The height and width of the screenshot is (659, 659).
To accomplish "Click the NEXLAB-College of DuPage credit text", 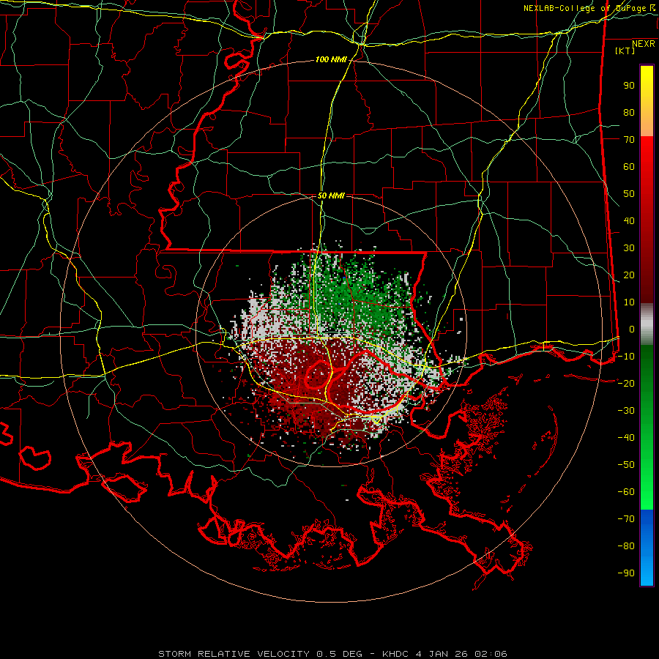I will point(590,8).
